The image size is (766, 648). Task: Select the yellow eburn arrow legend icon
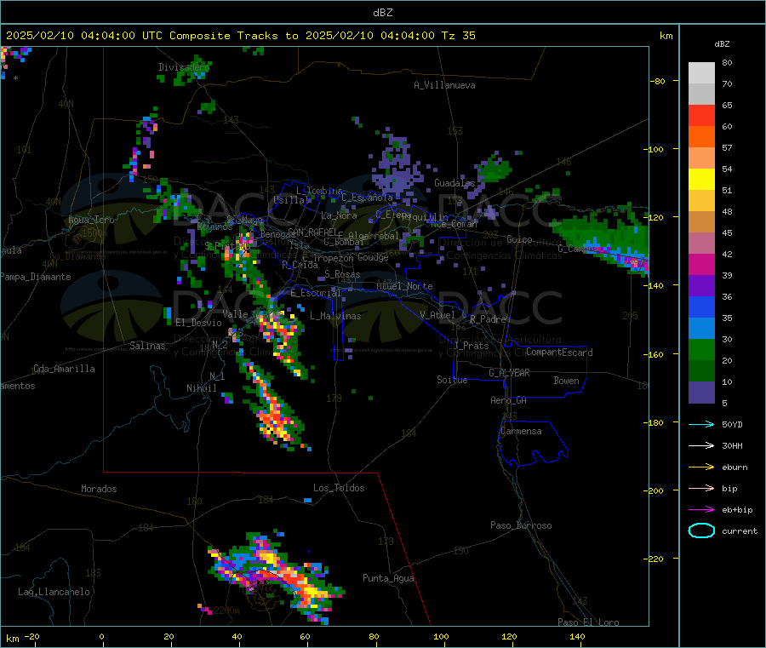click(x=701, y=467)
